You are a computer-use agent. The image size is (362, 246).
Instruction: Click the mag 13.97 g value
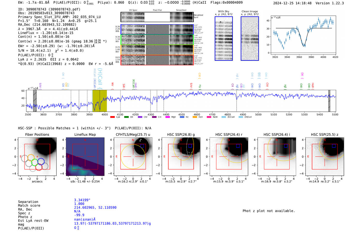[x=112, y=224]
